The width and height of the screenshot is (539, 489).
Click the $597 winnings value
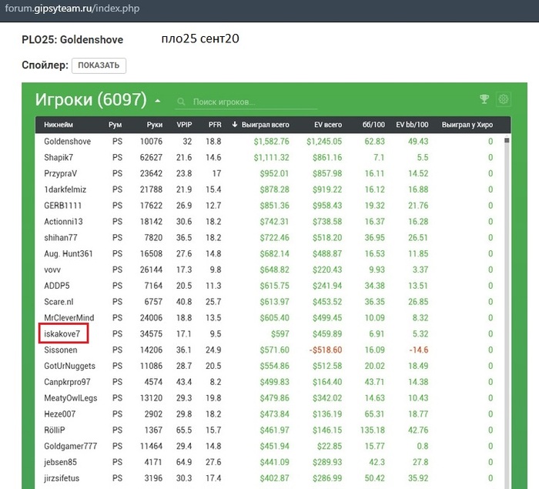(x=280, y=334)
